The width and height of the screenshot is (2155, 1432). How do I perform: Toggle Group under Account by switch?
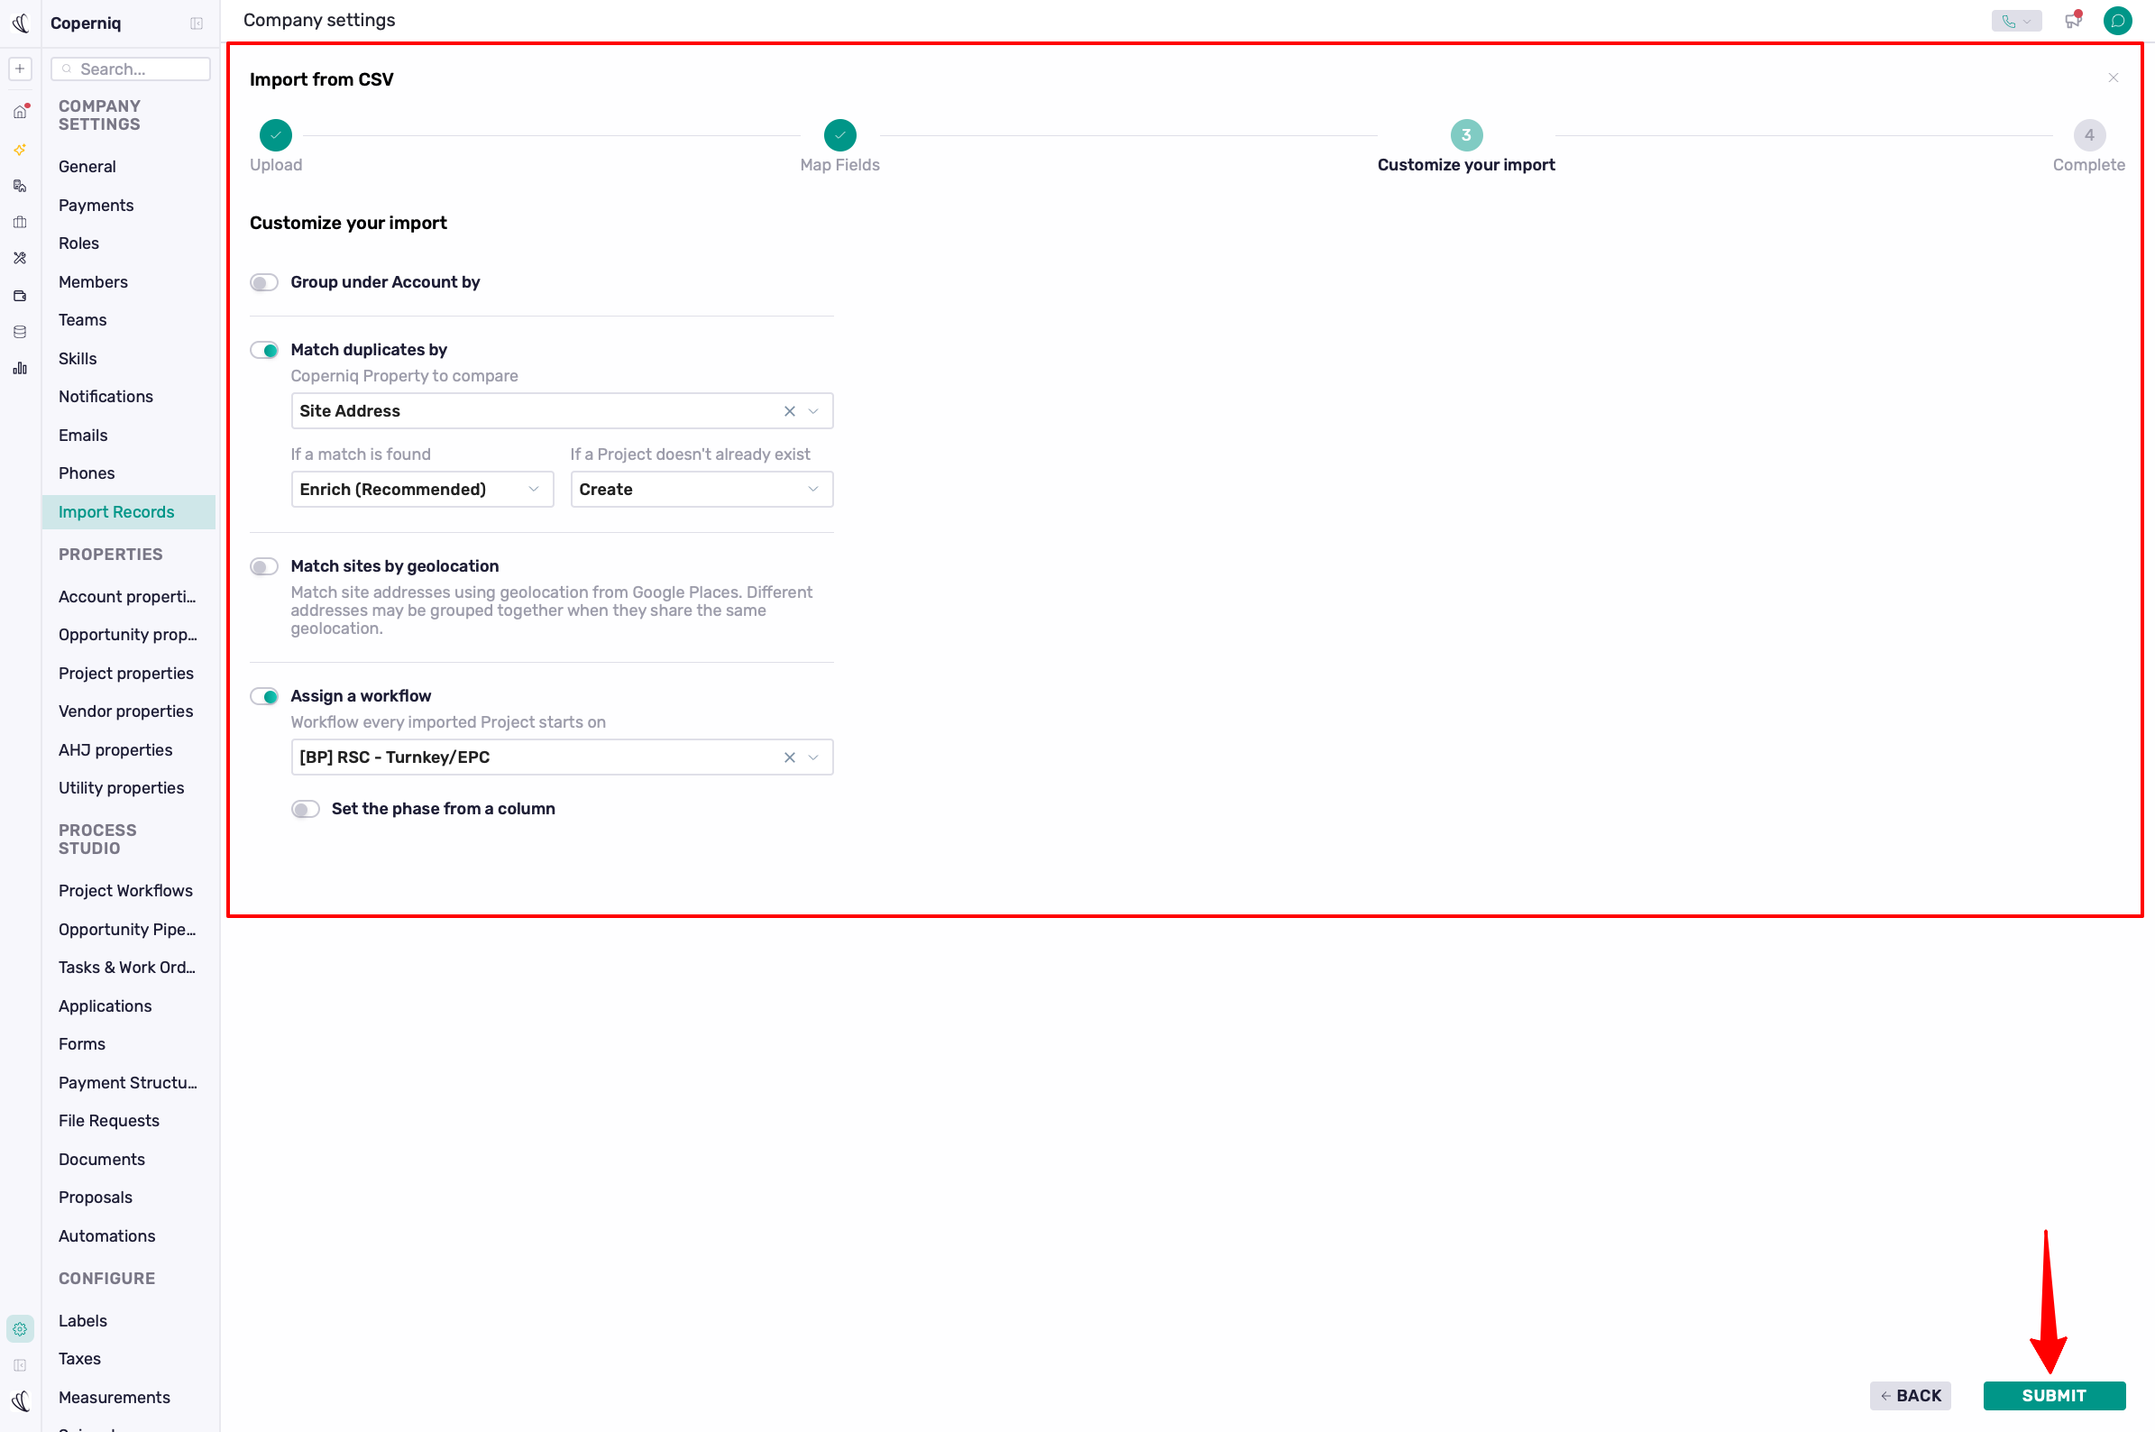coord(264,283)
